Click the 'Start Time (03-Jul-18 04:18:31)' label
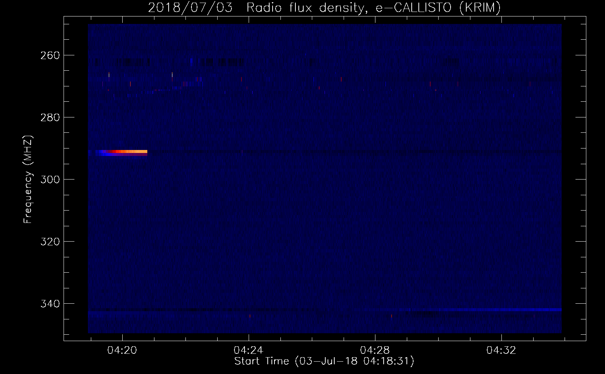The width and height of the screenshot is (605, 374). (324, 361)
